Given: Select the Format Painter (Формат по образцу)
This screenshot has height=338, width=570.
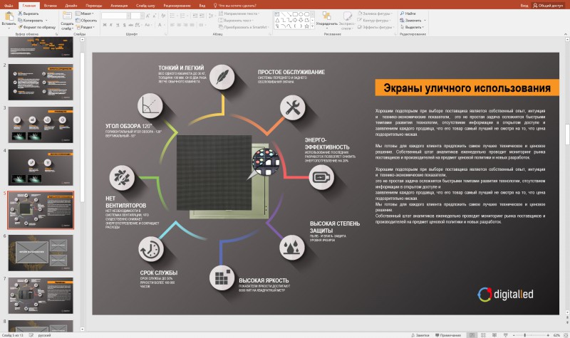Looking at the screenshot, I should coord(37,27).
